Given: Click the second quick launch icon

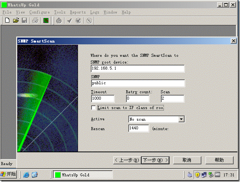Looking at the screenshot, I should click(34, 175).
